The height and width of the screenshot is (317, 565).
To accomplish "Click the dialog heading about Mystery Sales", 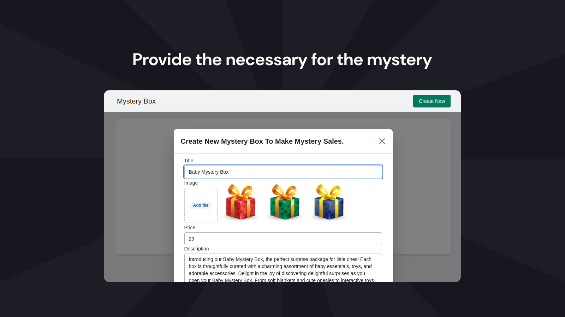I will (x=262, y=141).
